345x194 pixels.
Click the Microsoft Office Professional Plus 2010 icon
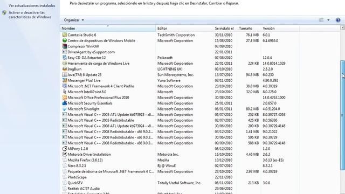pyautogui.click(x=65, y=98)
